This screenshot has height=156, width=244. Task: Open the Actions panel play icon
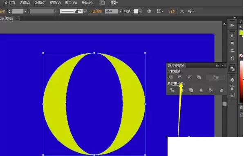(x=232, y=25)
